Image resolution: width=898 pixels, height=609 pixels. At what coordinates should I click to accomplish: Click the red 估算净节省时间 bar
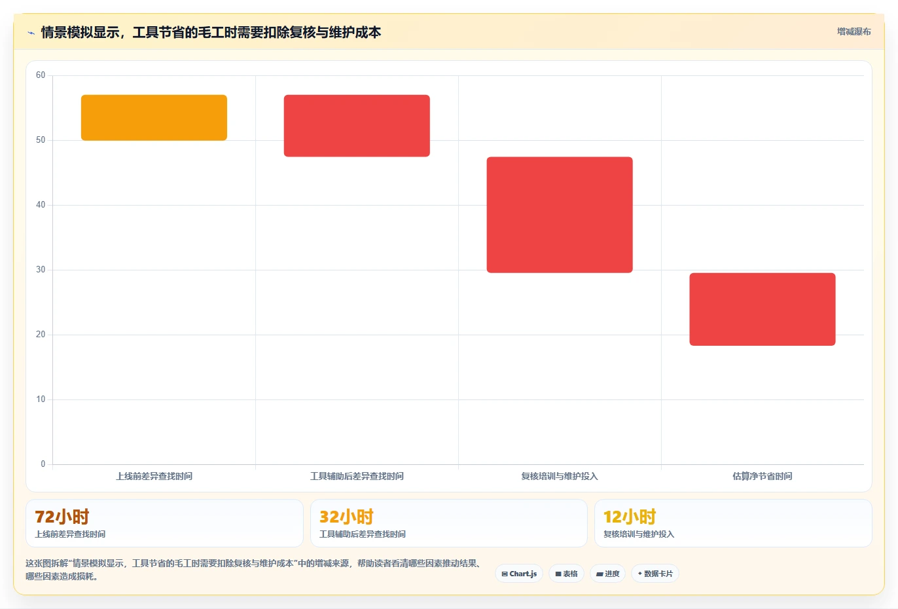pyautogui.click(x=763, y=309)
